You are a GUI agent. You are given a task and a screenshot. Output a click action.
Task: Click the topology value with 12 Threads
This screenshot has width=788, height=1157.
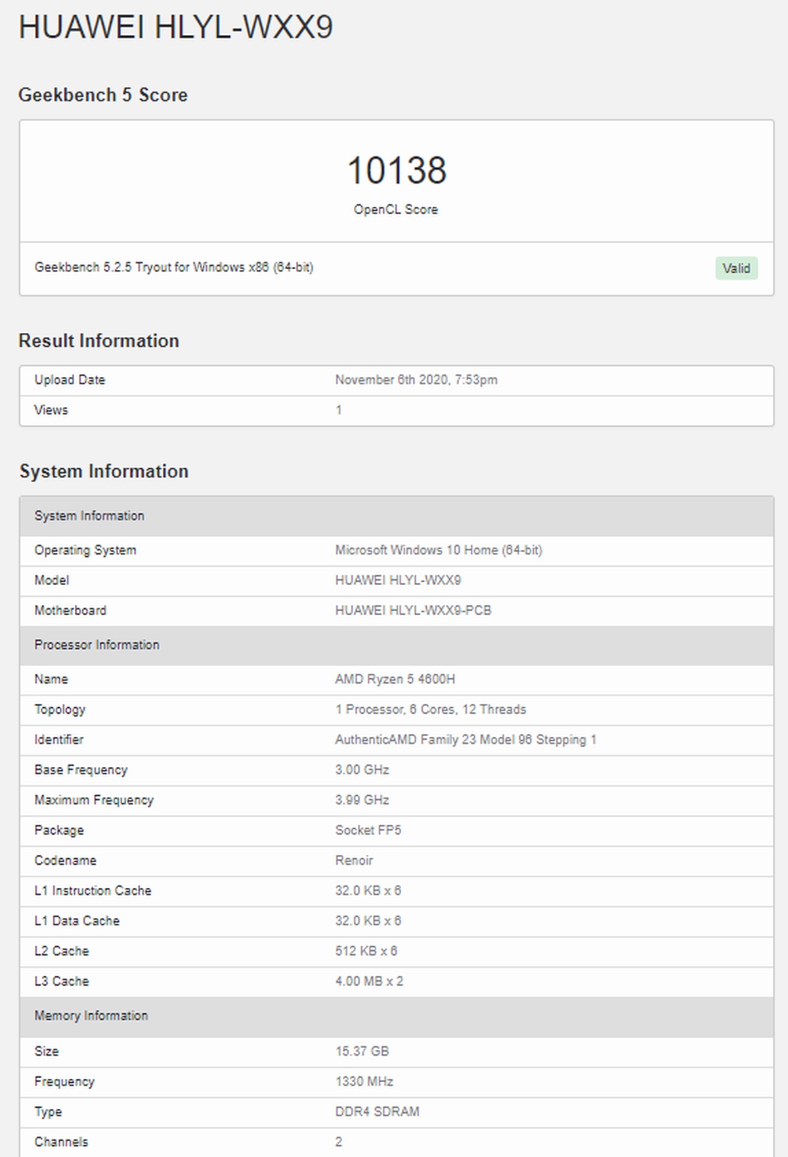pos(430,709)
